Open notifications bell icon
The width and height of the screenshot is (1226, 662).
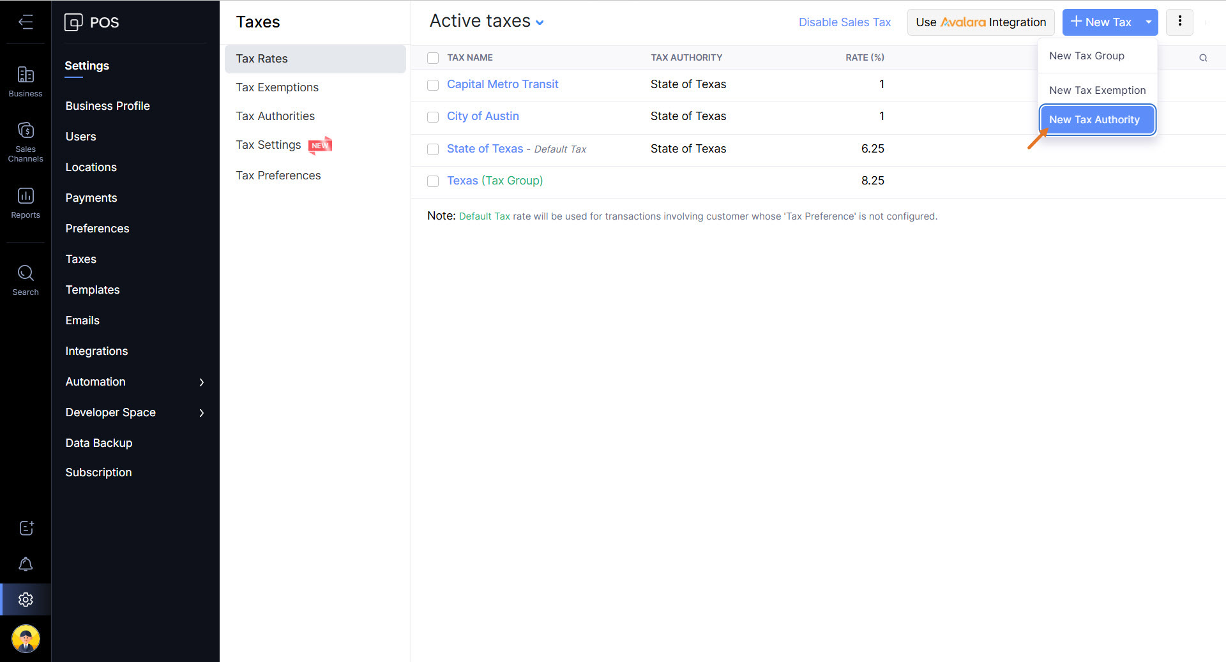pos(26,564)
